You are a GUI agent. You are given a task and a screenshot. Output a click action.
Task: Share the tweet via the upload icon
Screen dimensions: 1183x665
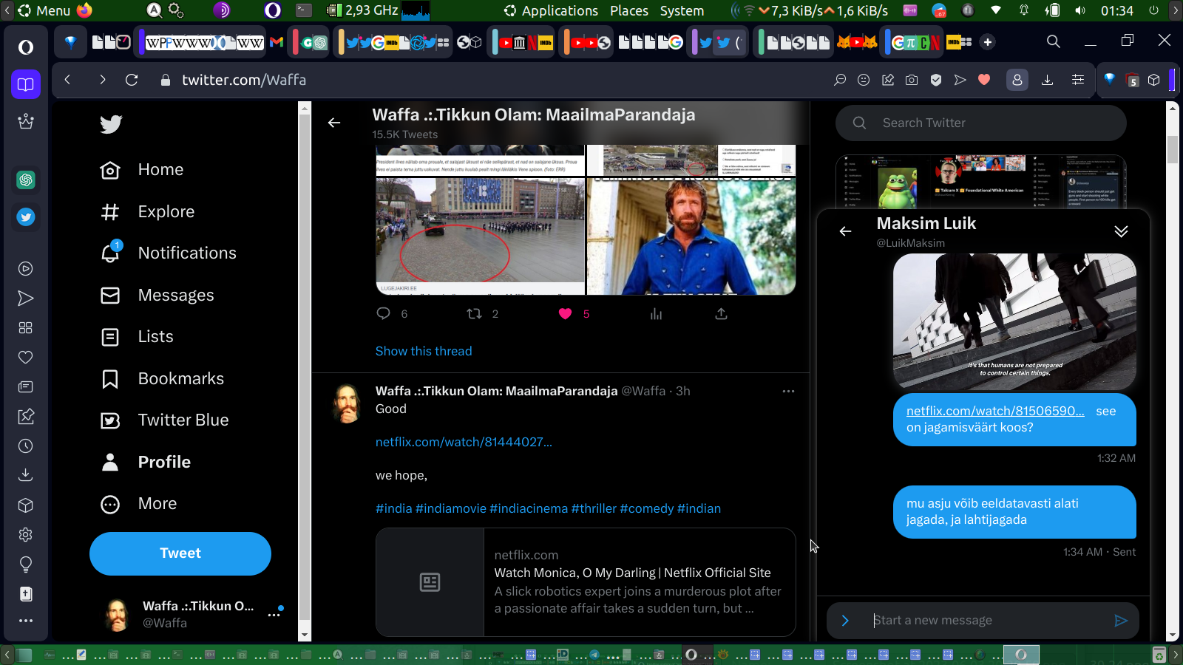[721, 314]
